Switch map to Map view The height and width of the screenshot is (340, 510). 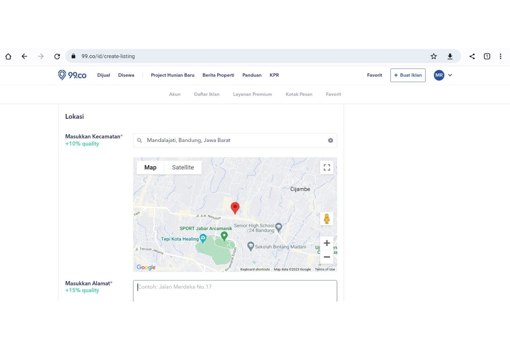(150, 167)
